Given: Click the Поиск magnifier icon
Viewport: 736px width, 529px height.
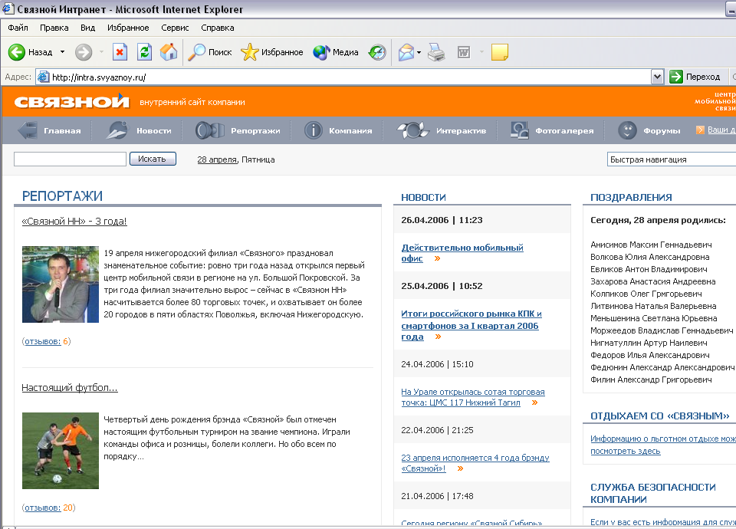Looking at the screenshot, I should pyautogui.click(x=196, y=52).
